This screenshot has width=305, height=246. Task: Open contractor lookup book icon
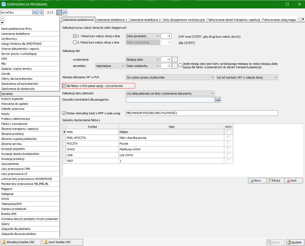click(218, 100)
